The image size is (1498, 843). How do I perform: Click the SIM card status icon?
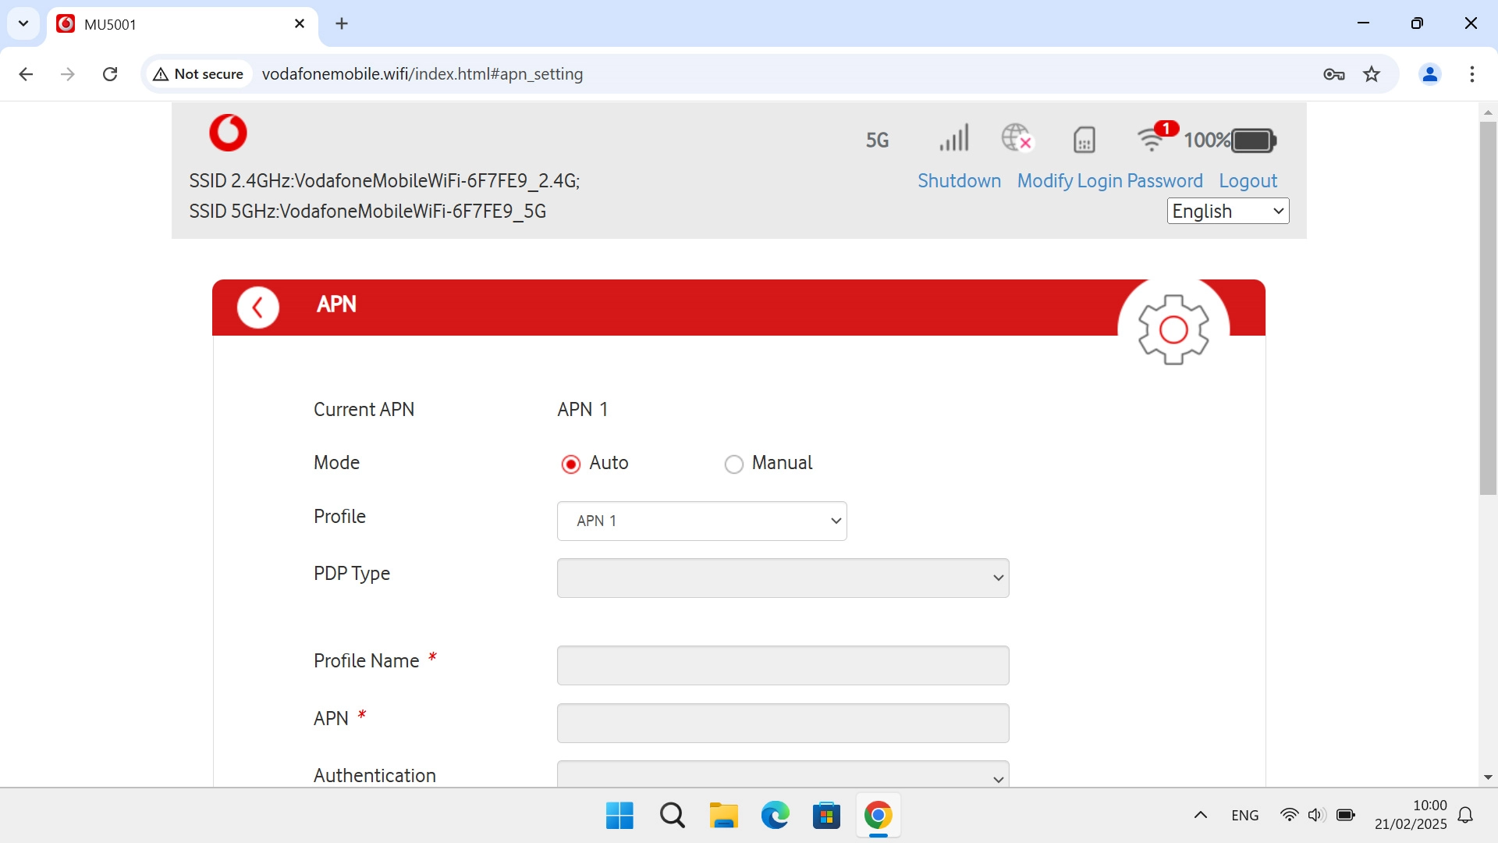[1084, 140]
